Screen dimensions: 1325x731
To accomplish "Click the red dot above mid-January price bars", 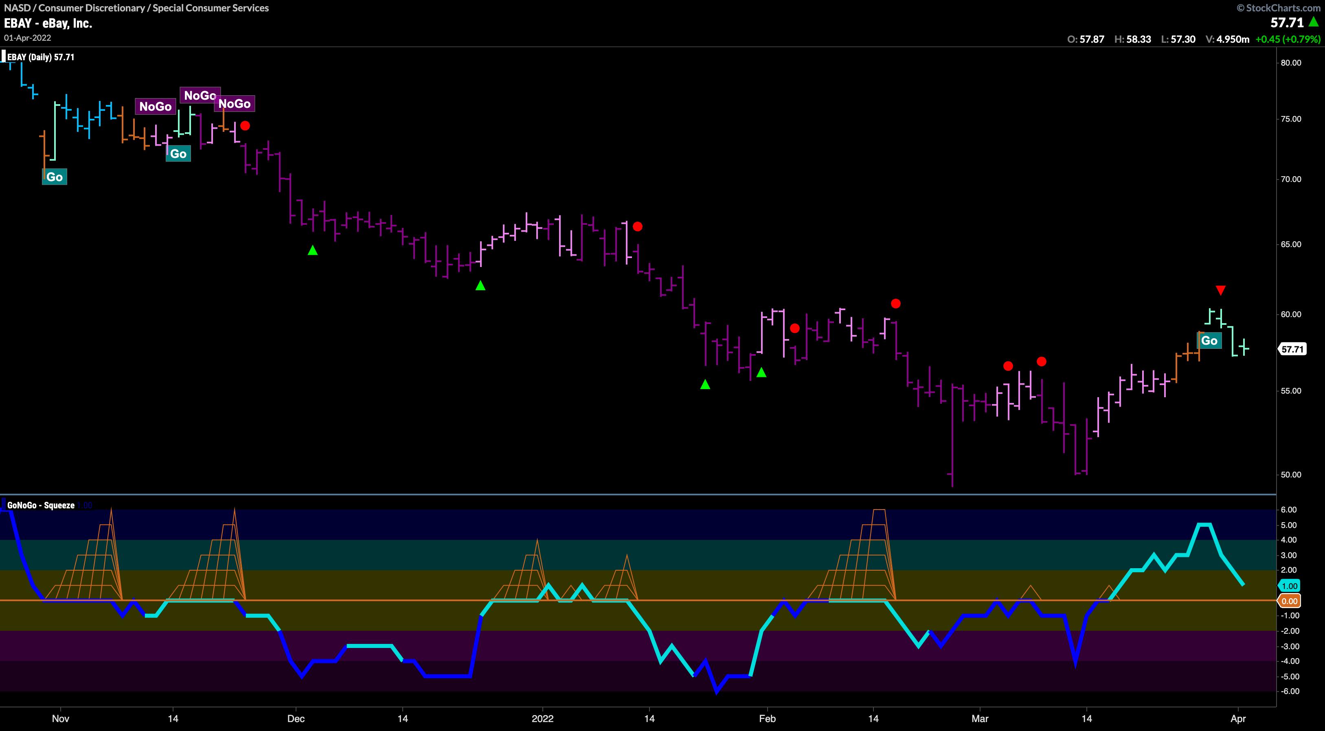I will point(637,226).
